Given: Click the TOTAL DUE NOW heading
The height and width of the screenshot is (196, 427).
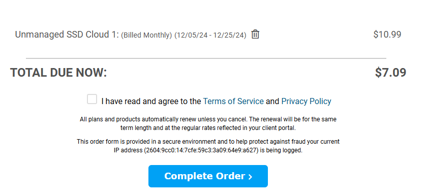Looking at the screenshot, I should [x=58, y=73].
